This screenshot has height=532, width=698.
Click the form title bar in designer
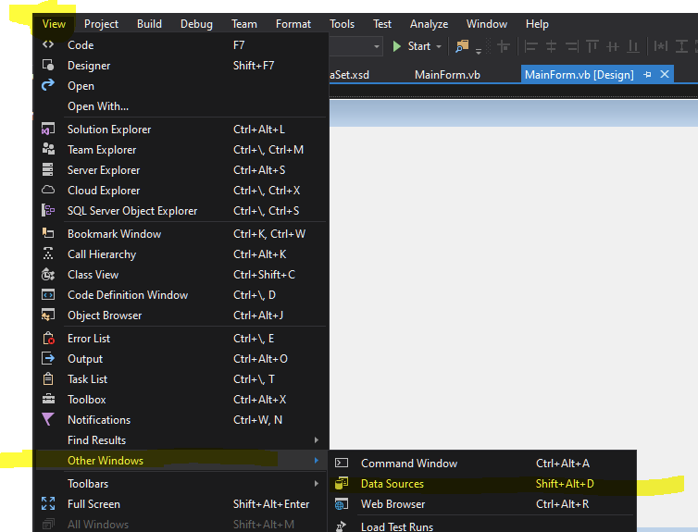tap(514, 114)
